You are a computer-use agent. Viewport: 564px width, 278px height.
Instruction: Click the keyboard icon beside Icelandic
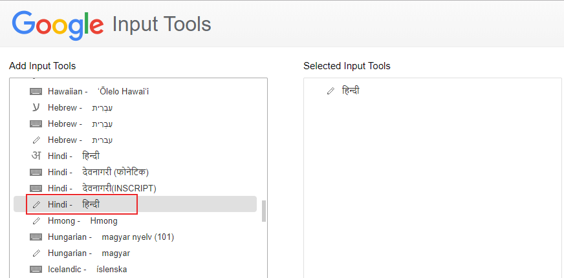pyautogui.click(x=36, y=269)
